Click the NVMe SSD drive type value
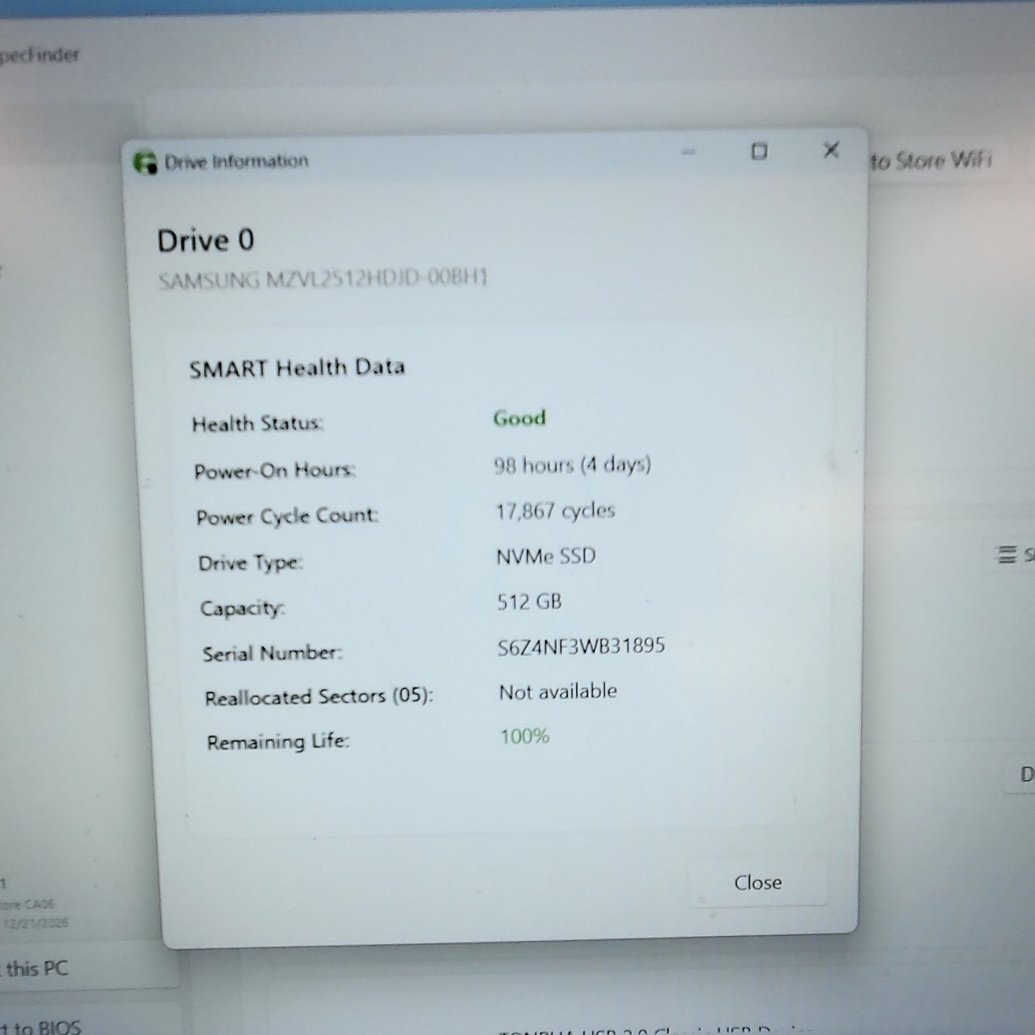This screenshot has width=1035, height=1035. tap(546, 556)
